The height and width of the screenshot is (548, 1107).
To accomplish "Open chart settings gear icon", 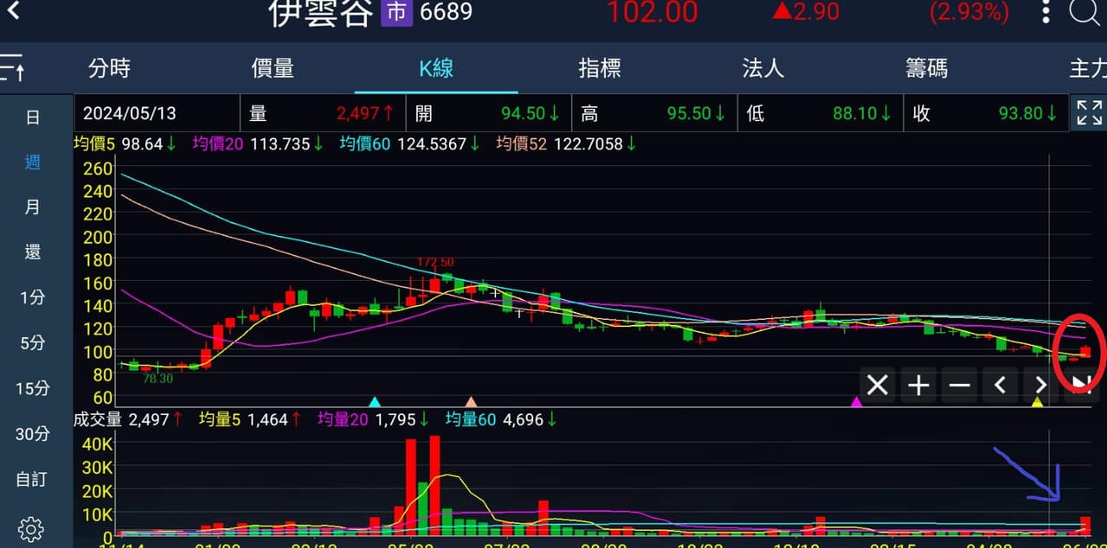I will pyautogui.click(x=31, y=528).
